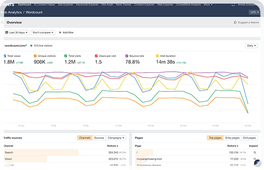Click the 133,134 visitors value
Screen dimensions: 264x170
[x=233, y=153]
